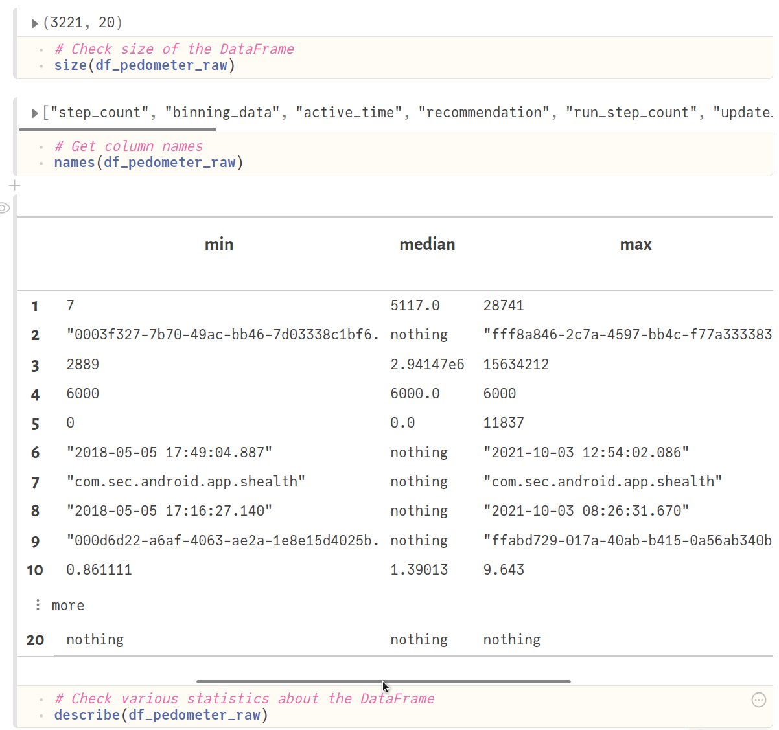Click the vertical dots beside 'more'
The height and width of the screenshot is (730, 779).
[38, 605]
